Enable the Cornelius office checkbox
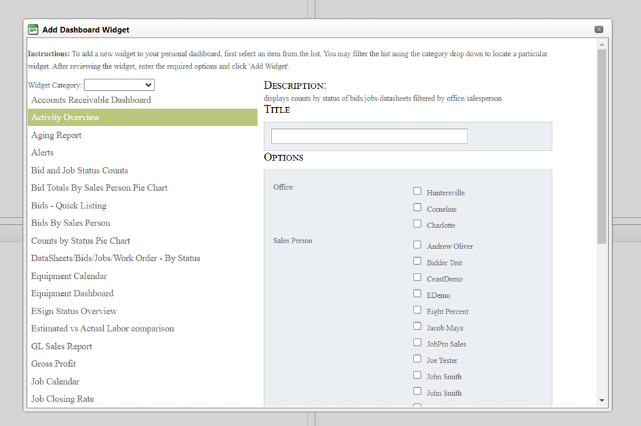 (x=417, y=208)
